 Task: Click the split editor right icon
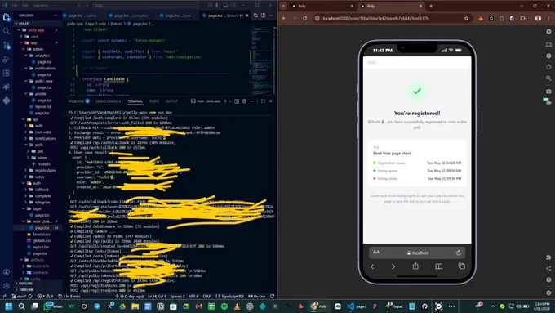[x=263, y=16]
